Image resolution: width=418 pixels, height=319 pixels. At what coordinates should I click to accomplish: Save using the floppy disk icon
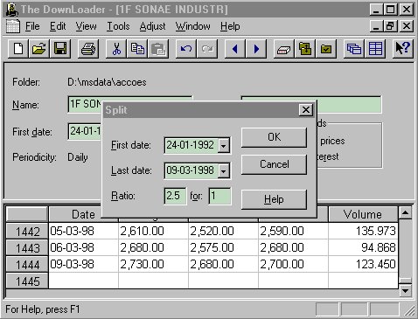(60, 49)
